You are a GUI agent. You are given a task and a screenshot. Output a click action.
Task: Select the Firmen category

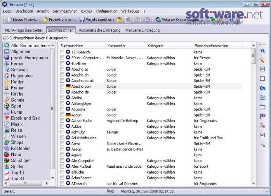(x=14, y=64)
